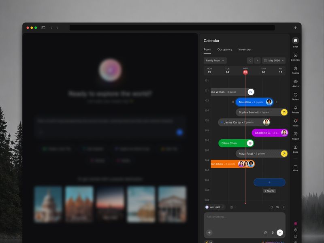Open the Alerts panel
This screenshot has width=324, height=243.
295,82
